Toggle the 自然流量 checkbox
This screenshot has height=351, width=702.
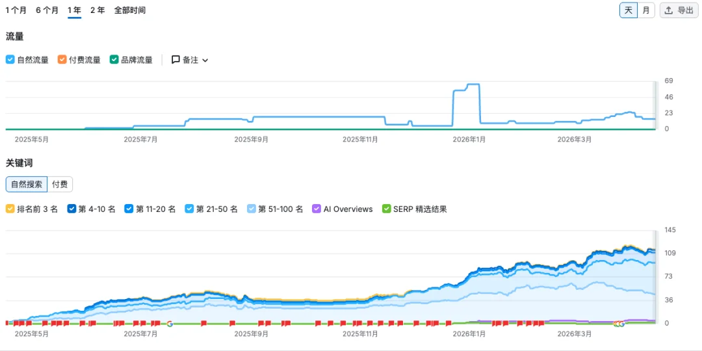[10, 60]
